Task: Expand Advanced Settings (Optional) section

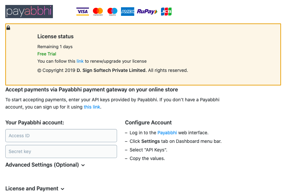Action: pyautogui.click(x=42, y=165)
